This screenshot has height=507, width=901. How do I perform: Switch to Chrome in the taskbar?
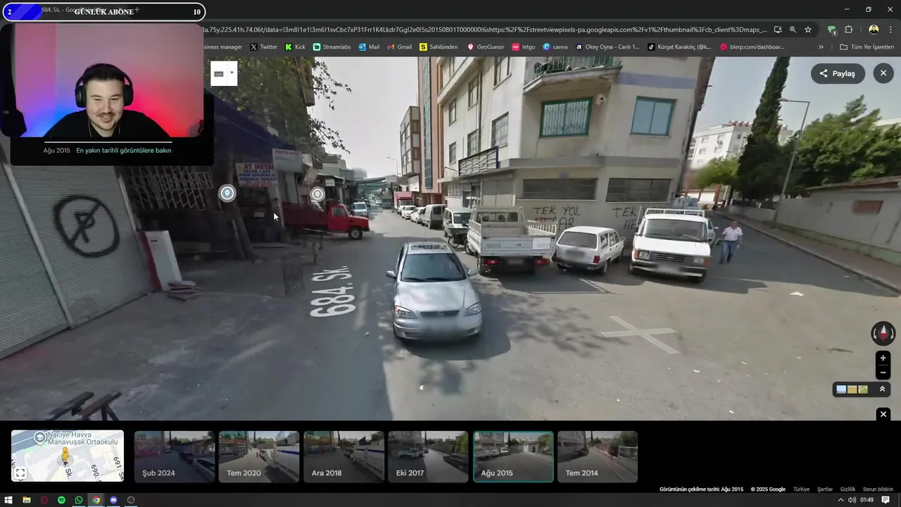[x=96, y=500]
